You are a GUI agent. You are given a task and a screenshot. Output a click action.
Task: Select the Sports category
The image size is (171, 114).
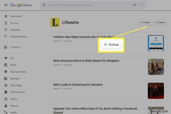[14, 99]
